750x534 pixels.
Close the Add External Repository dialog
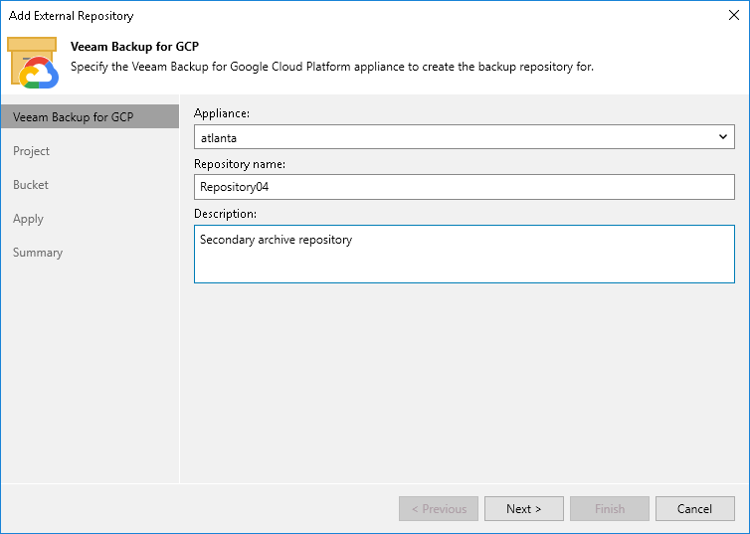[x=734, y=15]
